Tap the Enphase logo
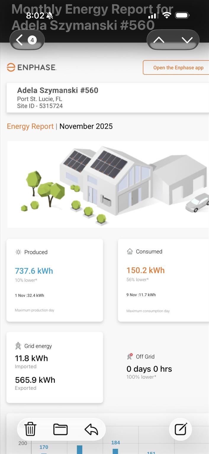The image size is (209, 454). (32, 67)
